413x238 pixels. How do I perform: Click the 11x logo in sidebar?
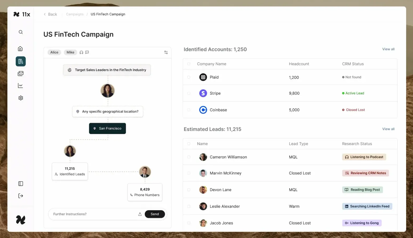pos(22,14)
